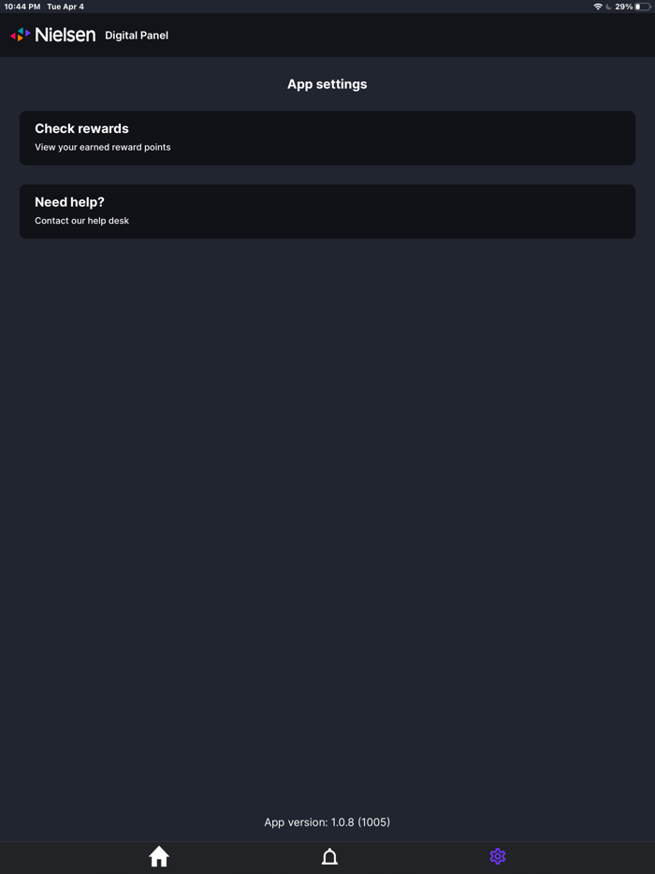The height and width of the screenshot is (874, 655).
Task: Tap the battery indicator icon
Action: [x=643, y=7]
